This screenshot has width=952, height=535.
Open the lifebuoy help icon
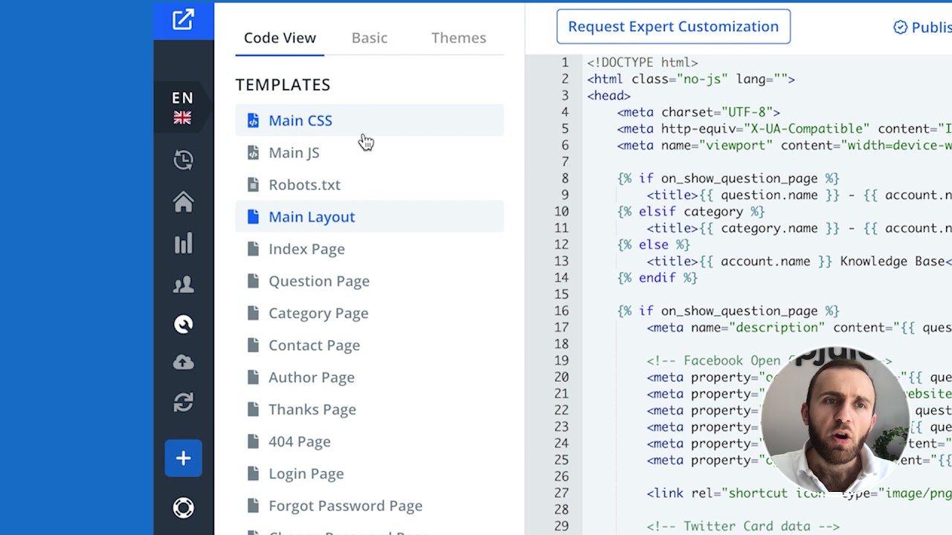(183, 508)
